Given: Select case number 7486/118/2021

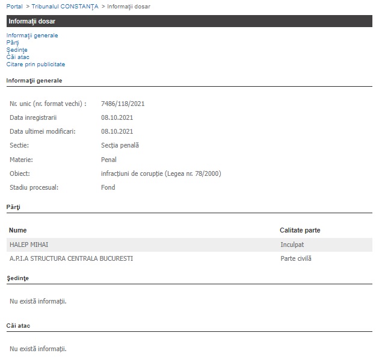Looking at the screenshot, I should coord(123,104).
